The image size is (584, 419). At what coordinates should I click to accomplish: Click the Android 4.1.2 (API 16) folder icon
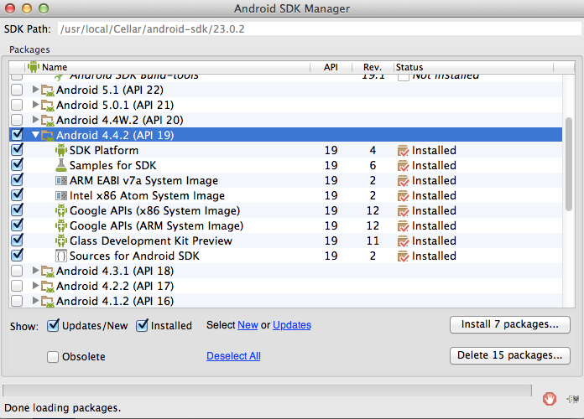point(48,302)
